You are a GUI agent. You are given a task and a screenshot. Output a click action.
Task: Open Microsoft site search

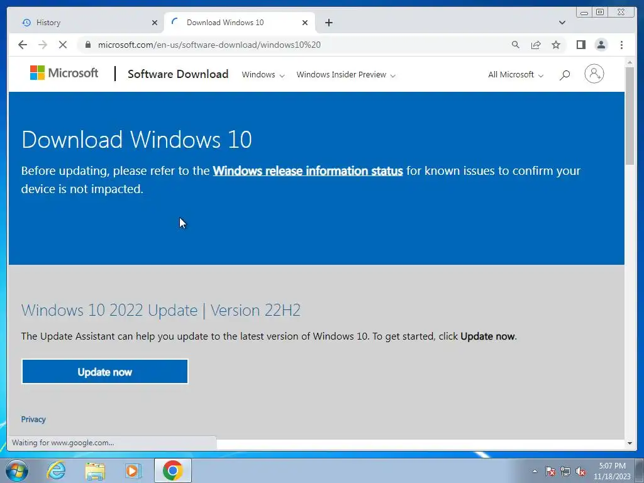pyautogui.click(x=565, y=75)
